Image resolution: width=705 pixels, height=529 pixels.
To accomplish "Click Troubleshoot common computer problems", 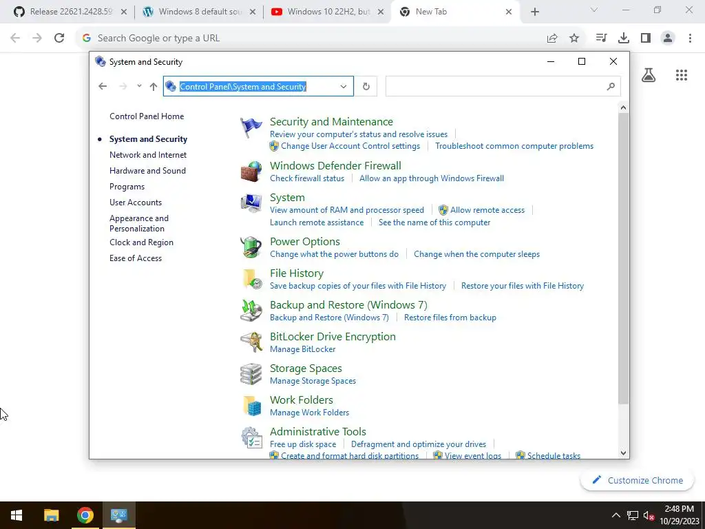I will 514,146.
